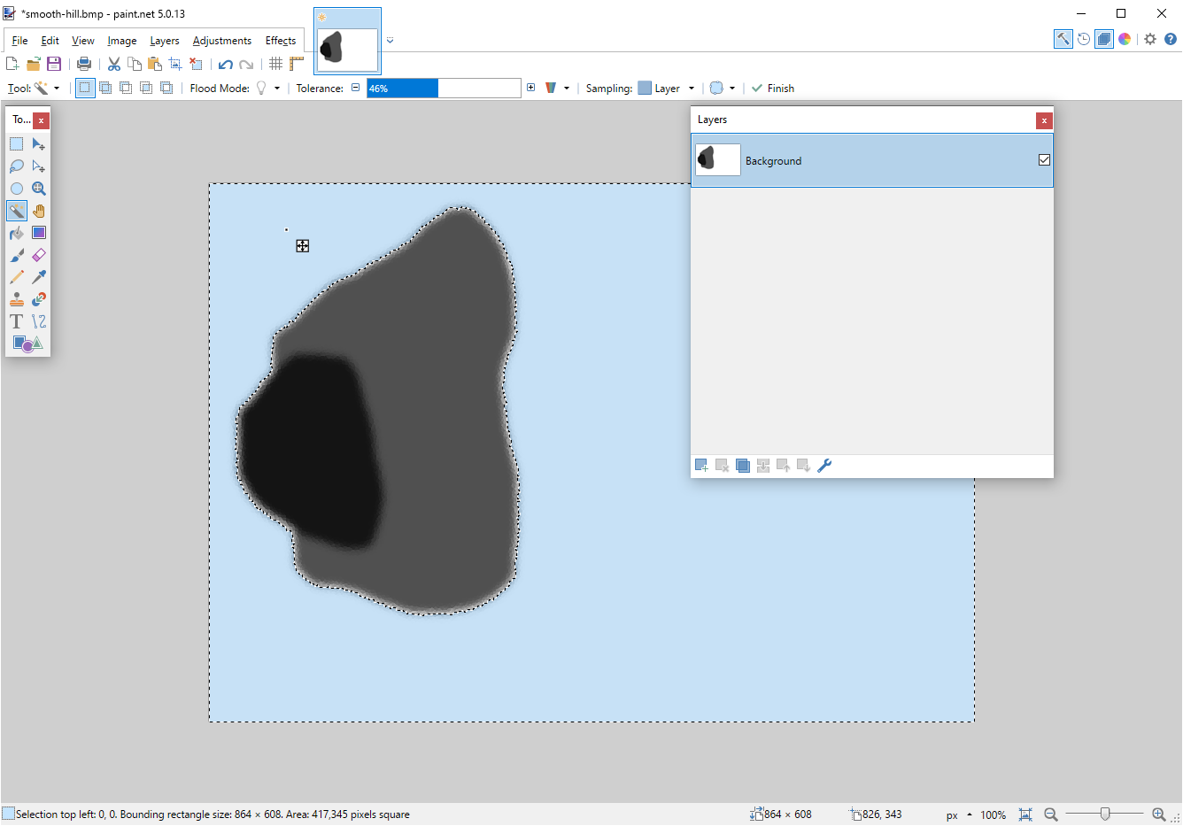
Task: Toggle the grid display in the toolbar
Action: tap(275, 64)
